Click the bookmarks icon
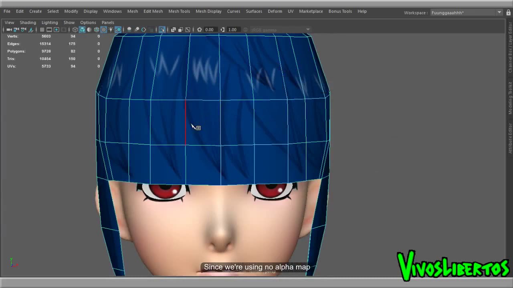Viewport: 513px width, 288px height. point(30,30)
